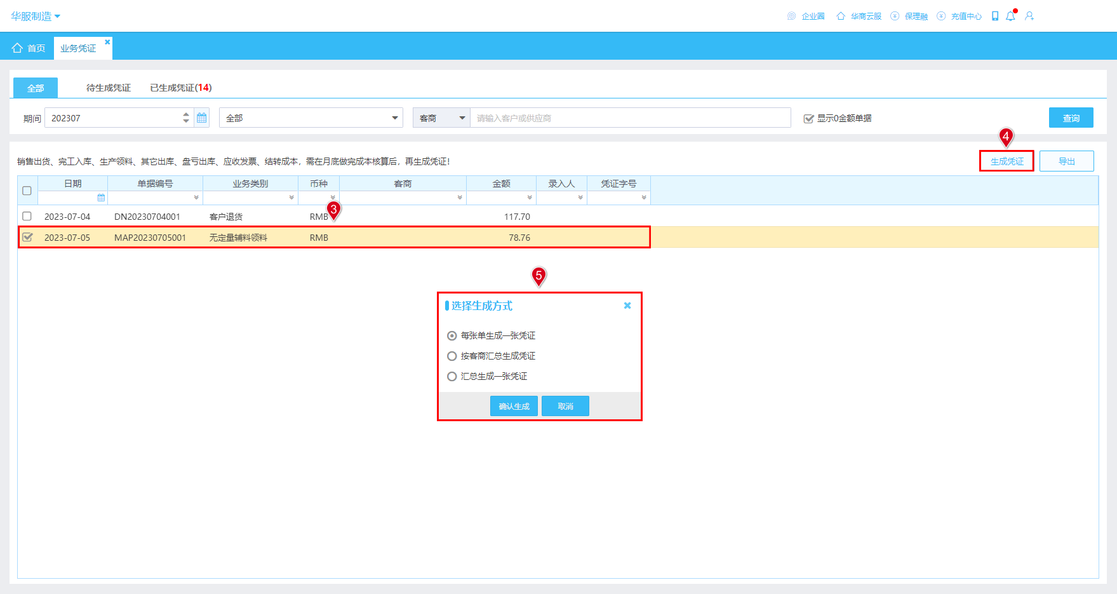Close the 业务凭证 tab

[x=107, y=42]
